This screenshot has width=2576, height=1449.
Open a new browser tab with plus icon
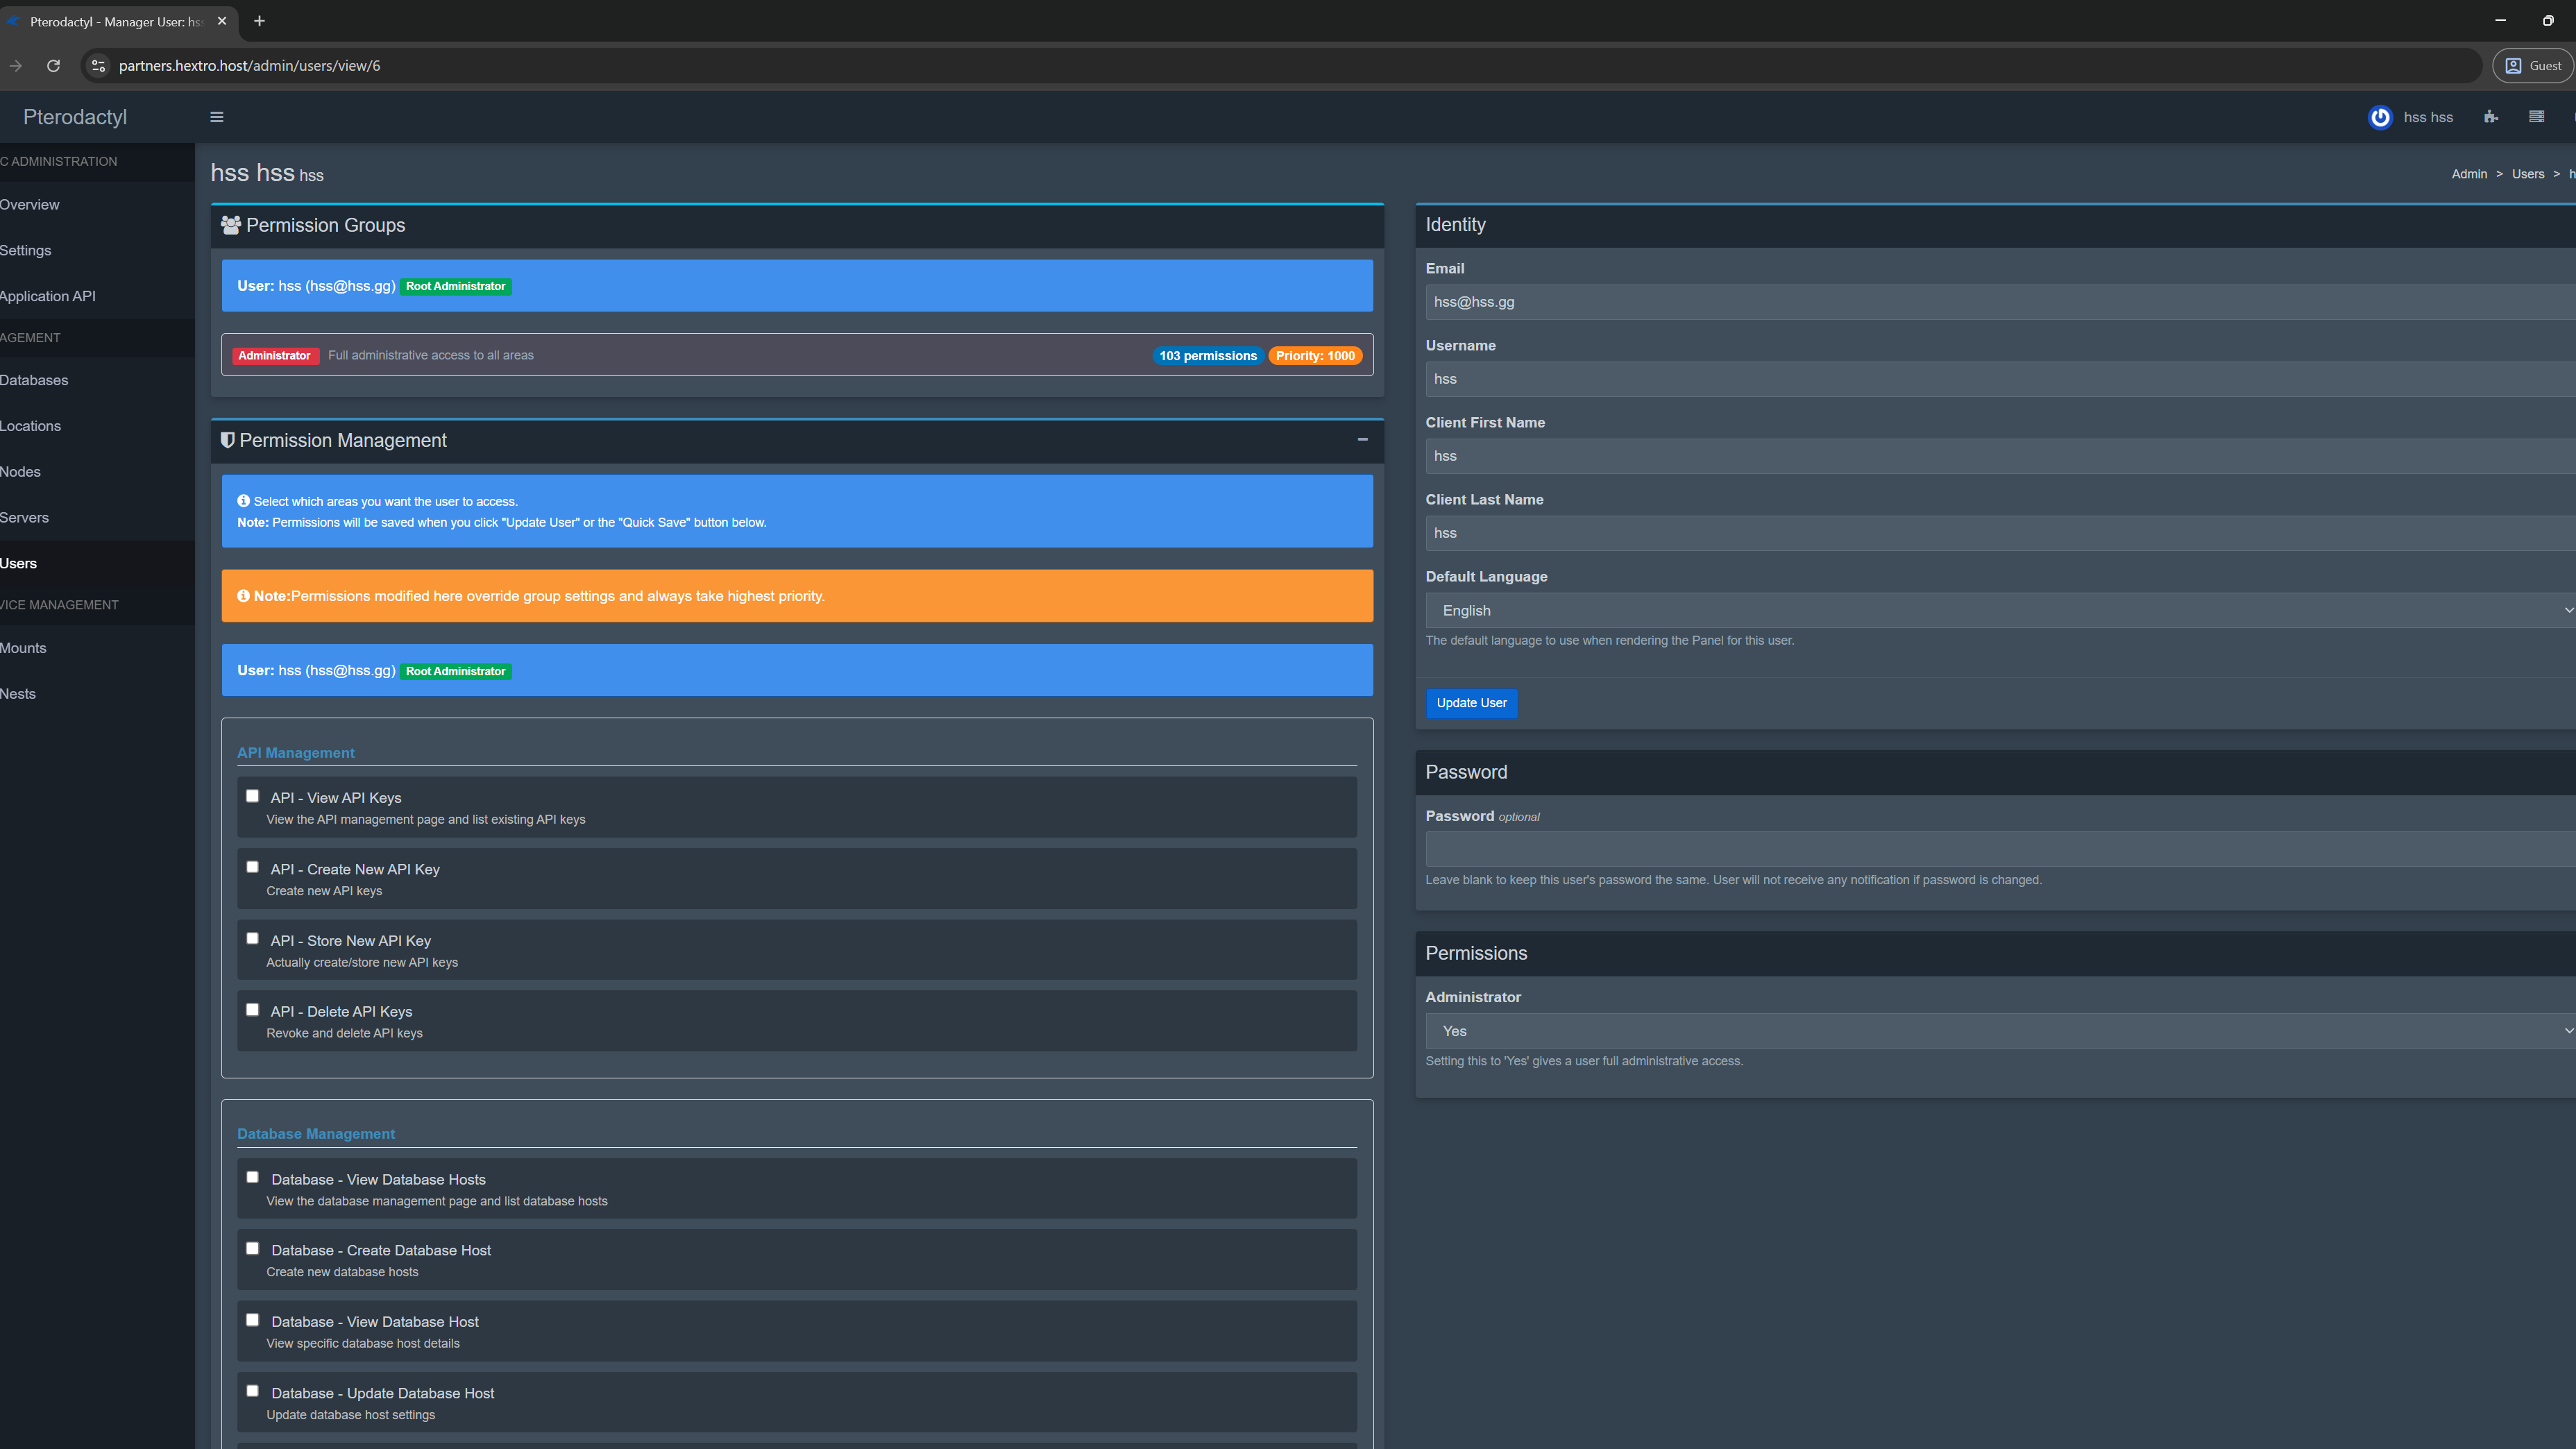(x=259, y=21)
